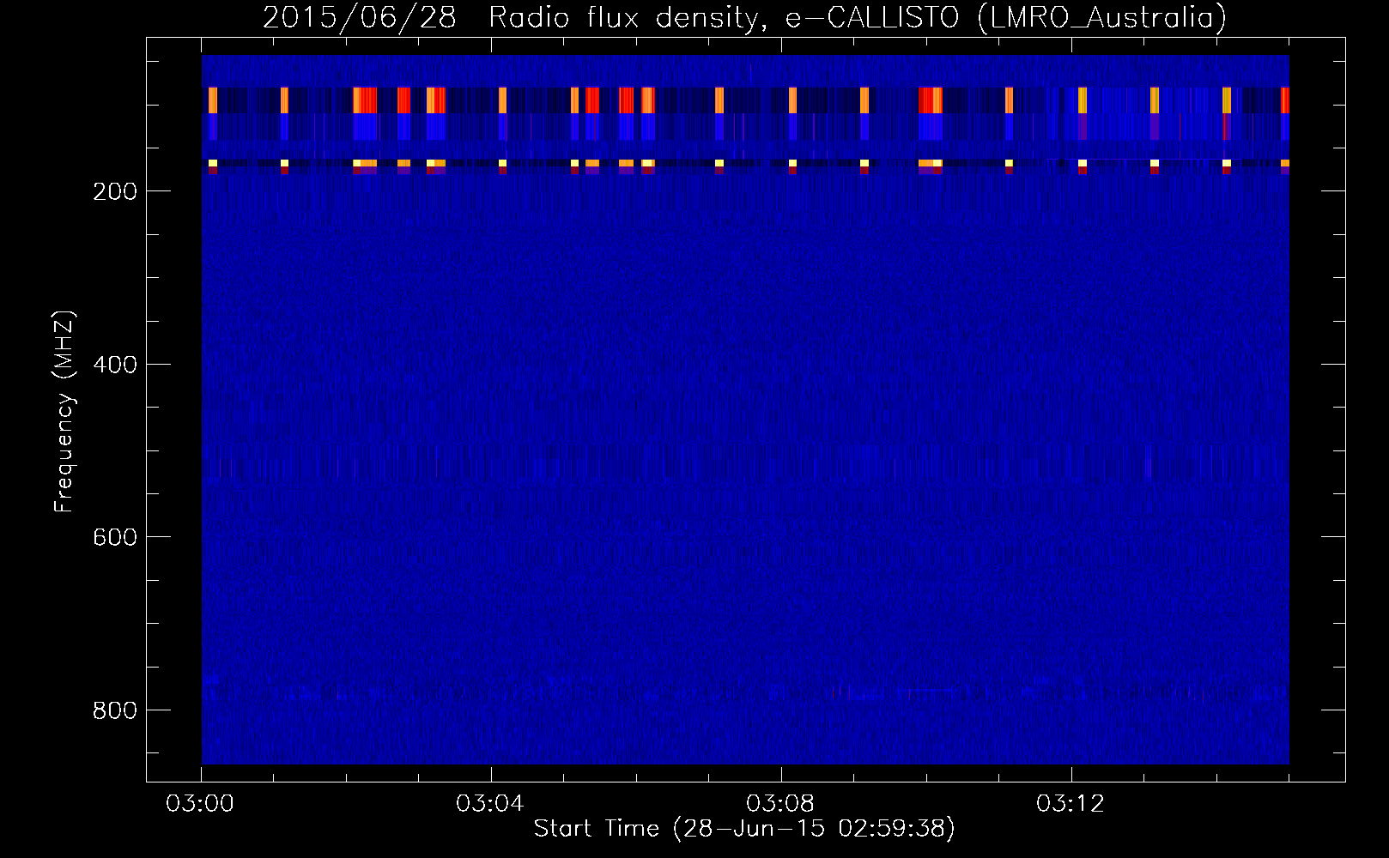
Task: Click the 400 frequency tick label
Action: [113, 365]
